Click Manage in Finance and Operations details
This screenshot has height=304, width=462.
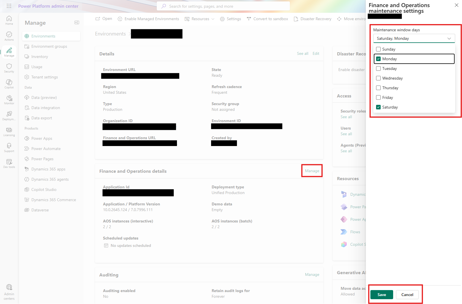(312, 171)
